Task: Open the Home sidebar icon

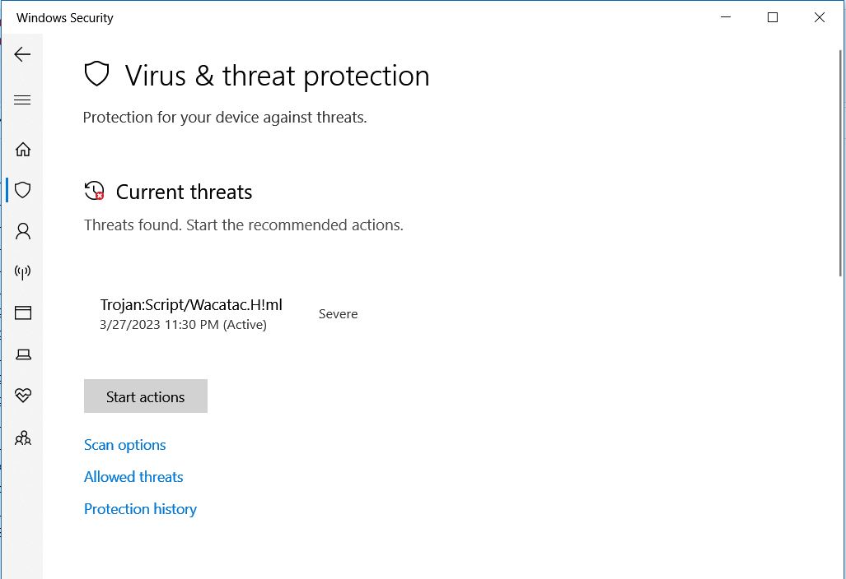Action: pos(23,149)
